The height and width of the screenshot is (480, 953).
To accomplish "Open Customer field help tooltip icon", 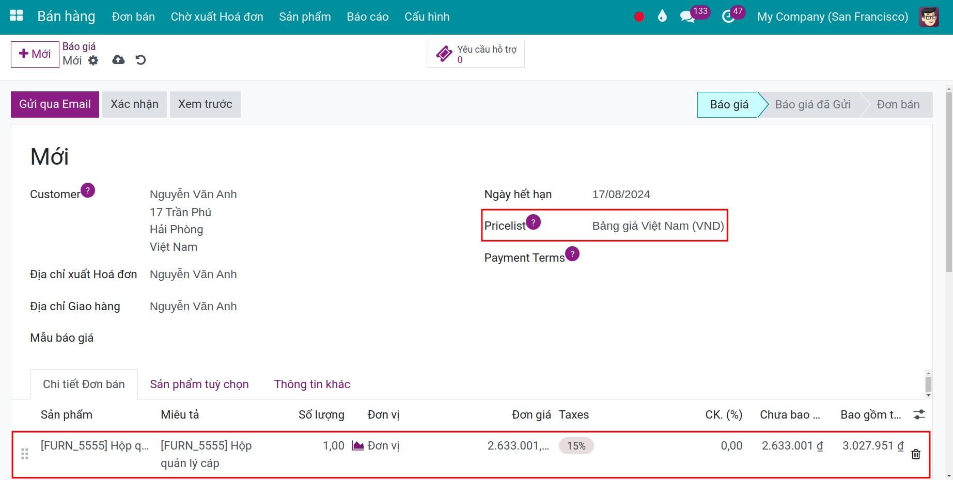I will (88, 190).
